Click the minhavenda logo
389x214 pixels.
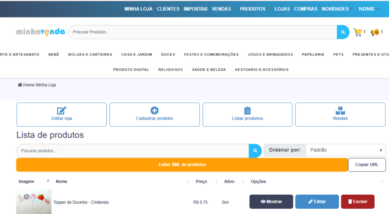click(40, 32)
